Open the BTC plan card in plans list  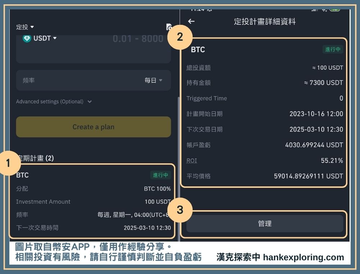pos(92,201)
